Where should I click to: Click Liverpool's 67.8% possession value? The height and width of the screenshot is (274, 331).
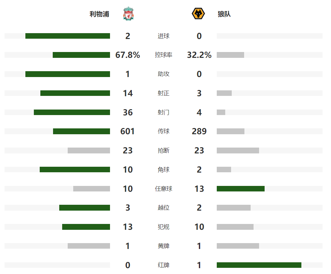click(x=128, y=55)
